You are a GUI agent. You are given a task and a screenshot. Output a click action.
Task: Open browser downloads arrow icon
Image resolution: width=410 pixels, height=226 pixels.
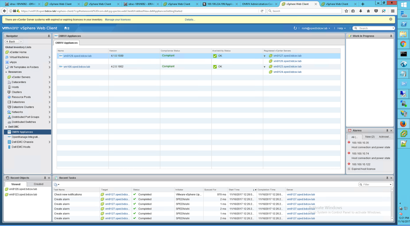click(x=361, y=11)
